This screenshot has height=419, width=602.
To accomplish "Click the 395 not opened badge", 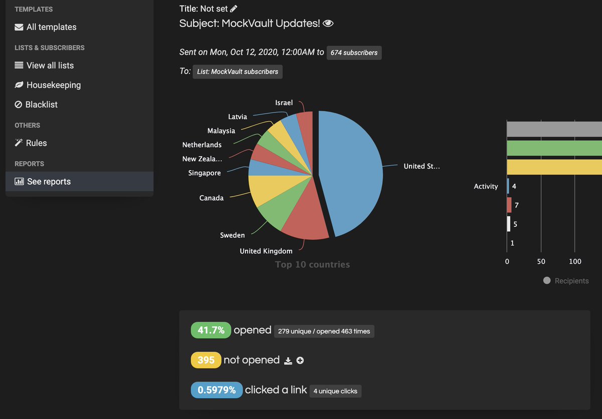I will coord(206,360).
